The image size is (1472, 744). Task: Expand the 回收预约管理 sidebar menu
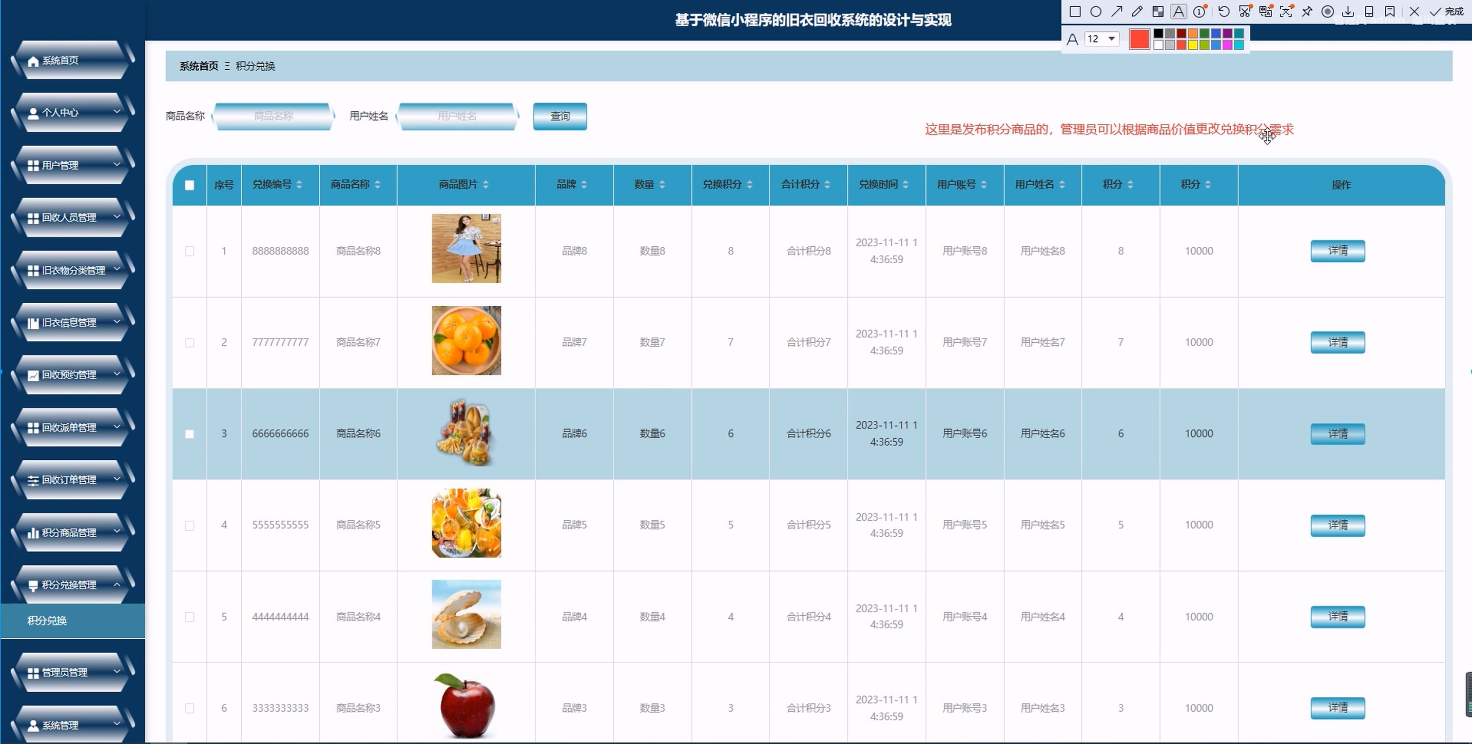(x=72, y=375)
